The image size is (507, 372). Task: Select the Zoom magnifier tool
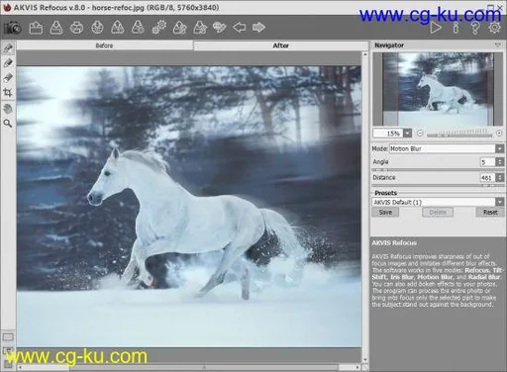pyautogui.click(x=8, y=124)
